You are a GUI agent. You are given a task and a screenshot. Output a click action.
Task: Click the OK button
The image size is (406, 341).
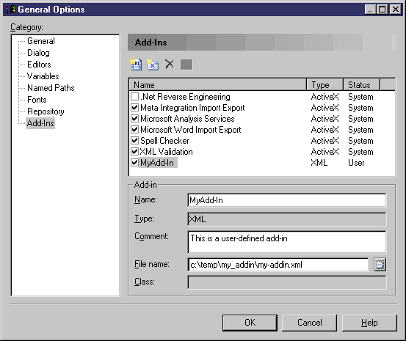[x=250, y=323]
